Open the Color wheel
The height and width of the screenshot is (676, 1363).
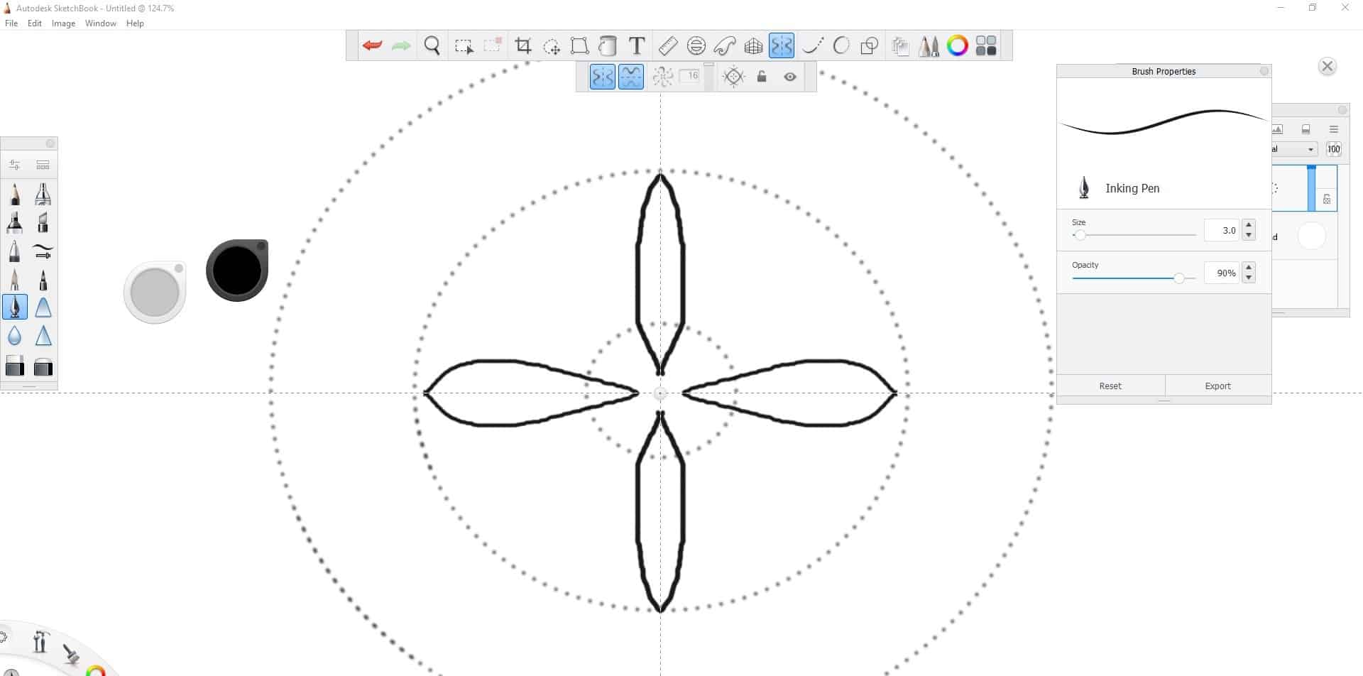click(x=958, y=45)
